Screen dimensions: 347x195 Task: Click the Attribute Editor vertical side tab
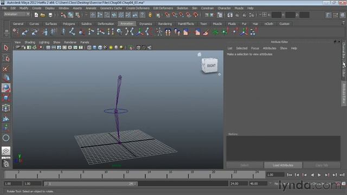[x=344, y=93]
